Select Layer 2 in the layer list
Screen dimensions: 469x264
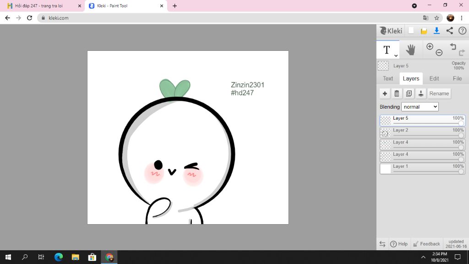(423, 132)
